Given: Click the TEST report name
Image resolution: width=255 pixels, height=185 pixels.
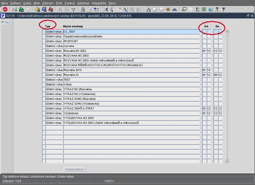Looking at the screenshot, I should click(131, 80).
